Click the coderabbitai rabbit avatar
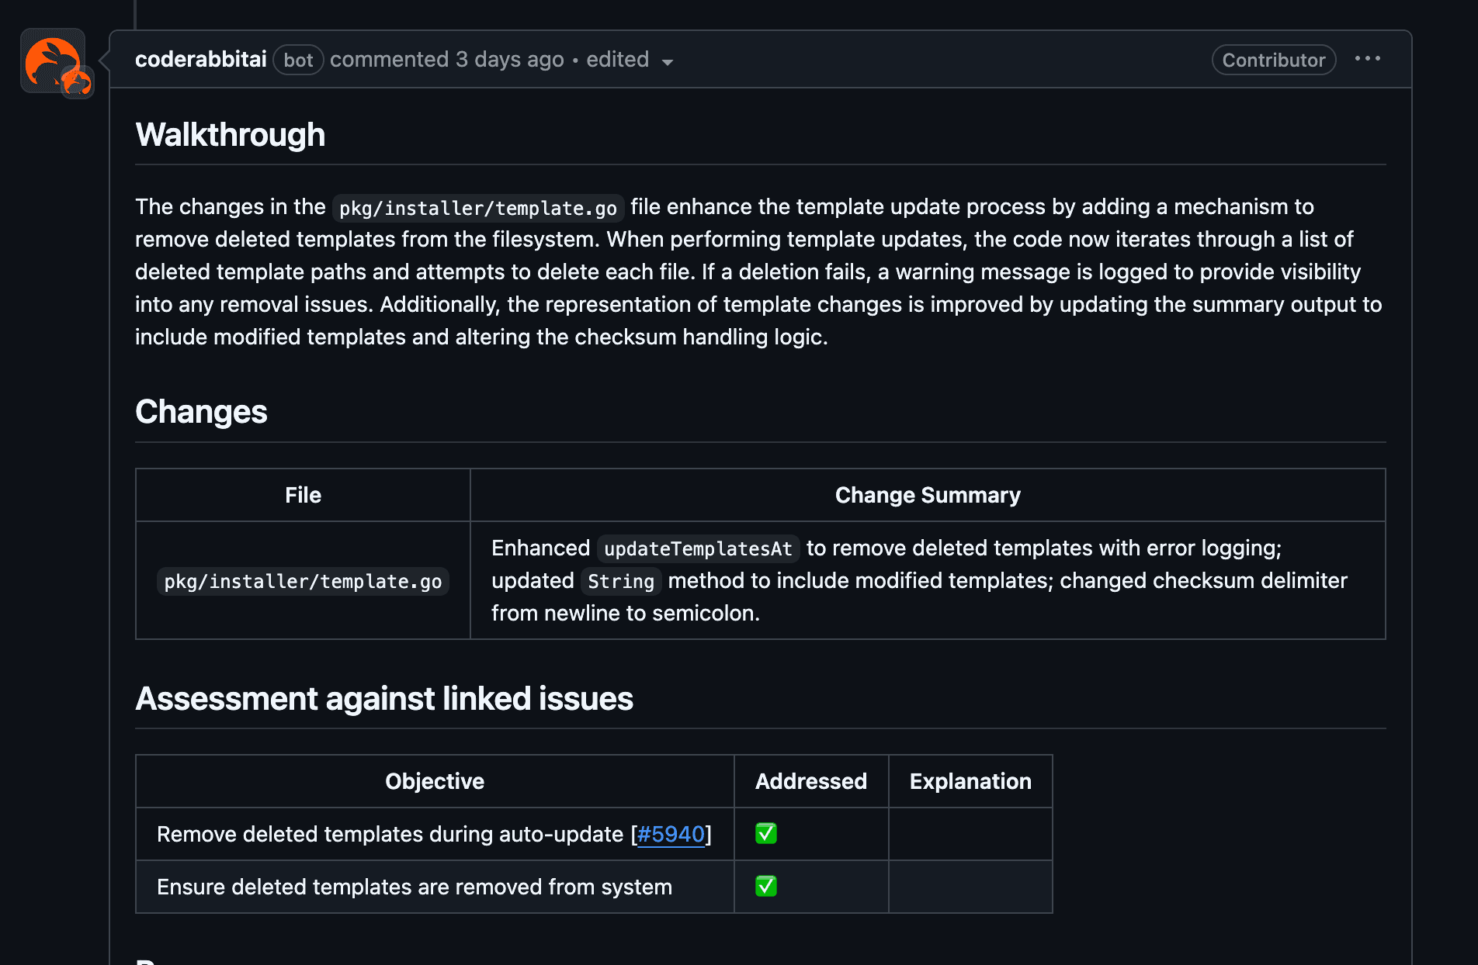 (50, 59)
